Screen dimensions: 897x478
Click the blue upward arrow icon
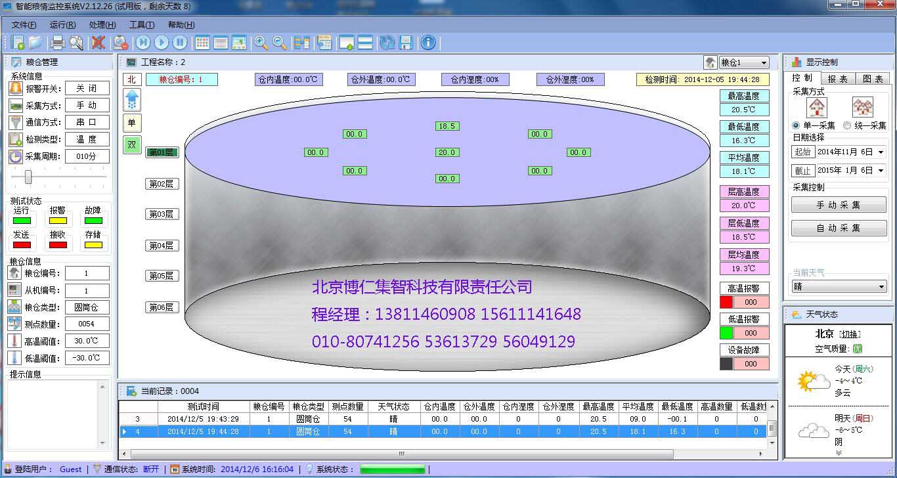point(132,100)
